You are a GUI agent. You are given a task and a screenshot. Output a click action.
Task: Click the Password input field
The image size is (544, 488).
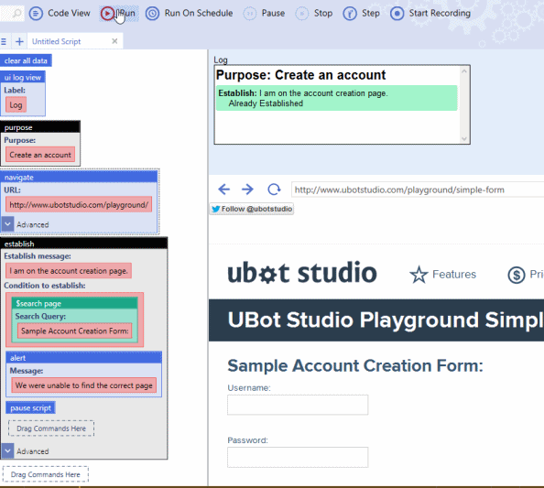(298, 457)
